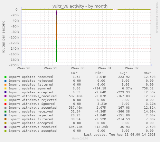Click the -20 k y-axis value
The image size is (160, 142).
15,15
